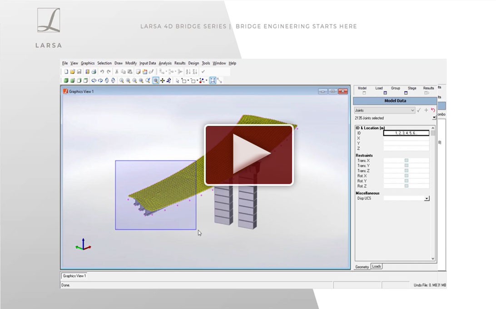Click the LARSA logo

coord(49,28)
